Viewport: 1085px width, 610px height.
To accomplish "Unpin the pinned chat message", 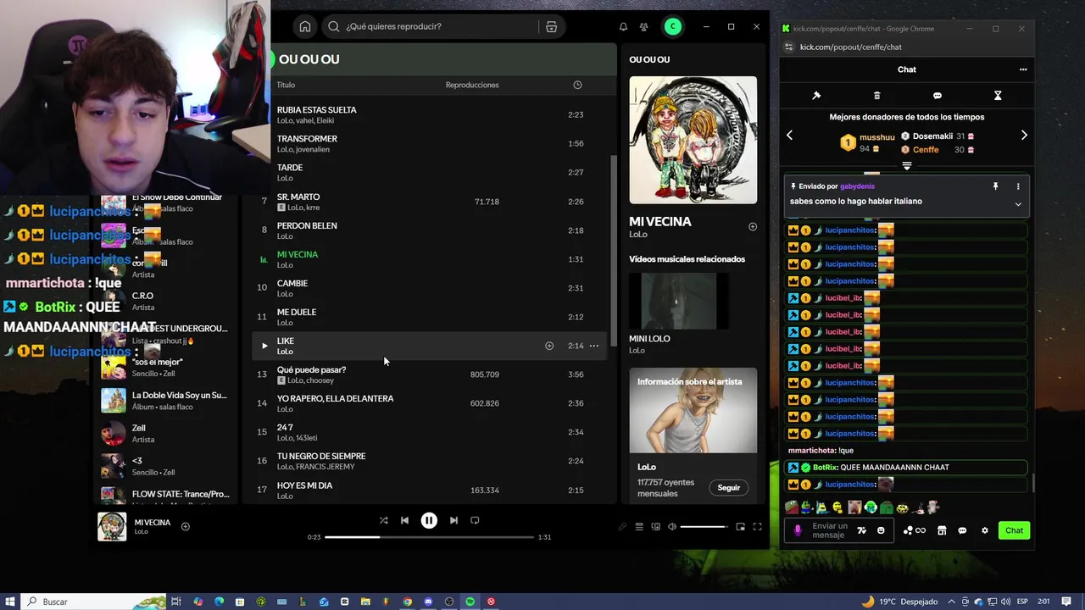I will (x=996, y=186).
